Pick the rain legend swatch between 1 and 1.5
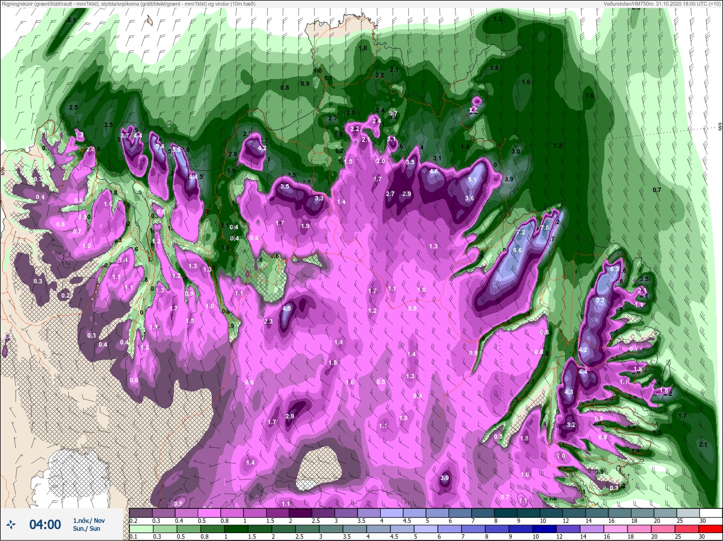 click(x=235, y=530)
